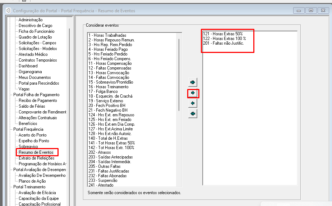Click the single left arrow to remove selected event
Viewport: 332px width, 206px height.
[193, 104]
